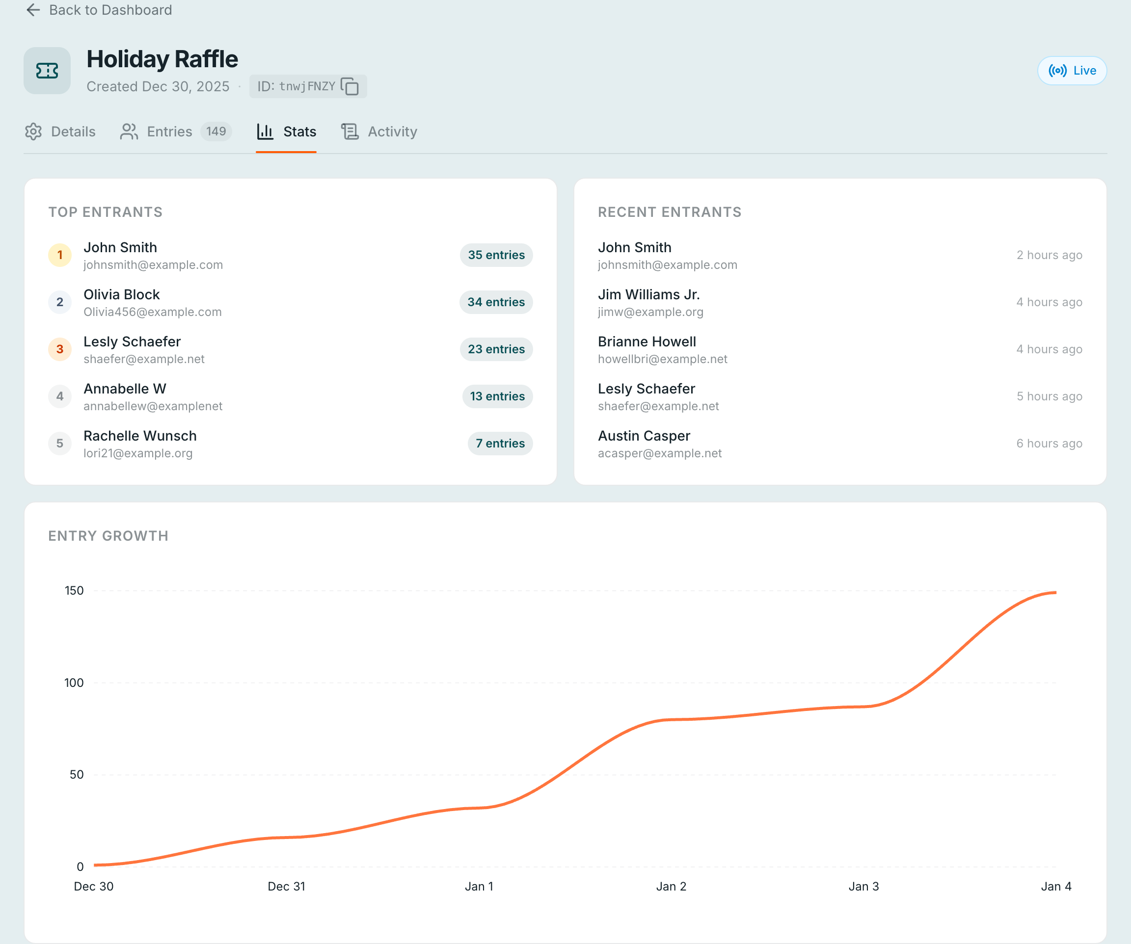Select the Details tab
This screenshot has height=944, width=1131.
click(x=73, y=131)
